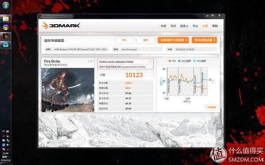Open the 专业 (Professional) tab
The width and height of the screenshot is (265, 165).
(x=195, y=26)
